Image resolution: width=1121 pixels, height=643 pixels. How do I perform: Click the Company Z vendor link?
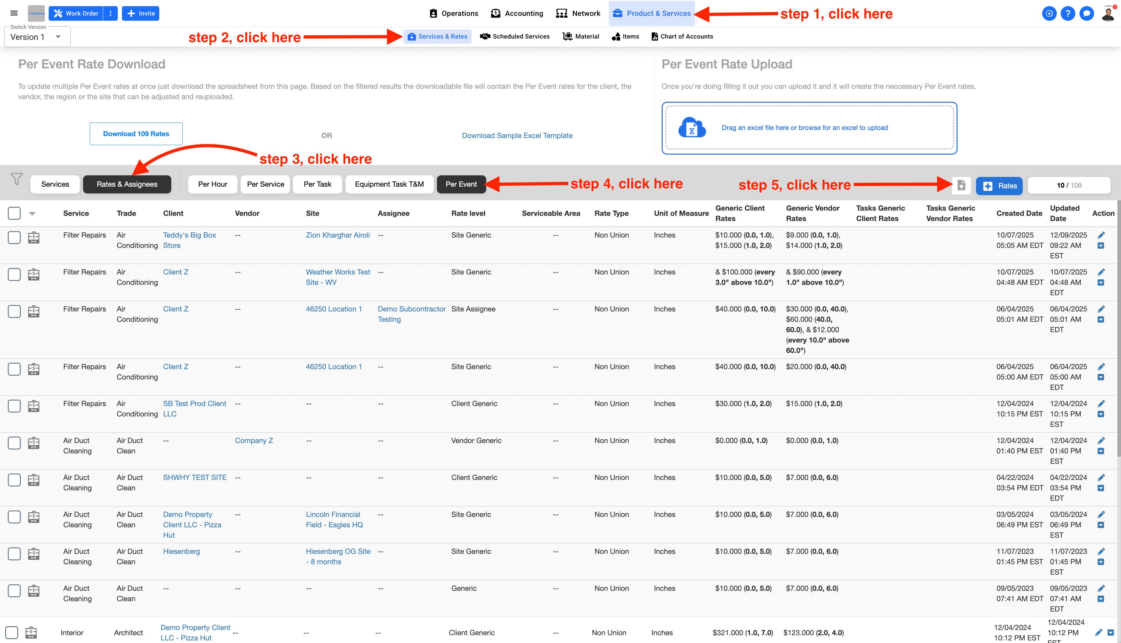[x=254, y=440]
